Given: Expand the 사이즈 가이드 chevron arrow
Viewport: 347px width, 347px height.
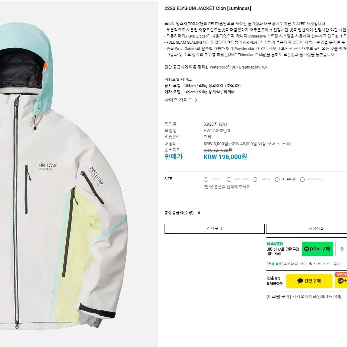Looking at the screenshot, I should [x=196, y=100].
